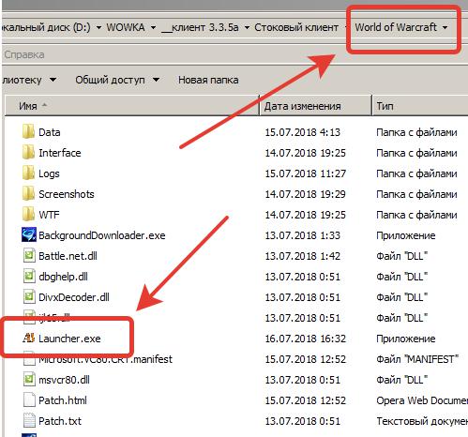Select DivxDecoder.dll file name

click(74, 297)
